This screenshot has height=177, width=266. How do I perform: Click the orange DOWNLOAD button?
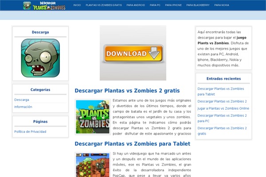pyautogui.click(x=133, y=54)
